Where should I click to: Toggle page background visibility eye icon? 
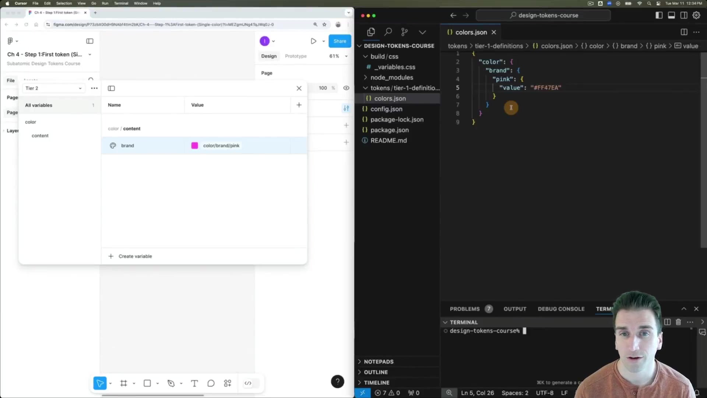click(x=346, y=88)
